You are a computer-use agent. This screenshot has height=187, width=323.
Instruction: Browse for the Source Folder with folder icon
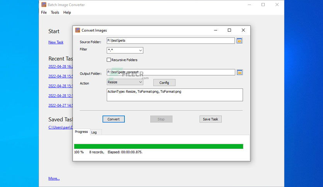coord(239,41)
